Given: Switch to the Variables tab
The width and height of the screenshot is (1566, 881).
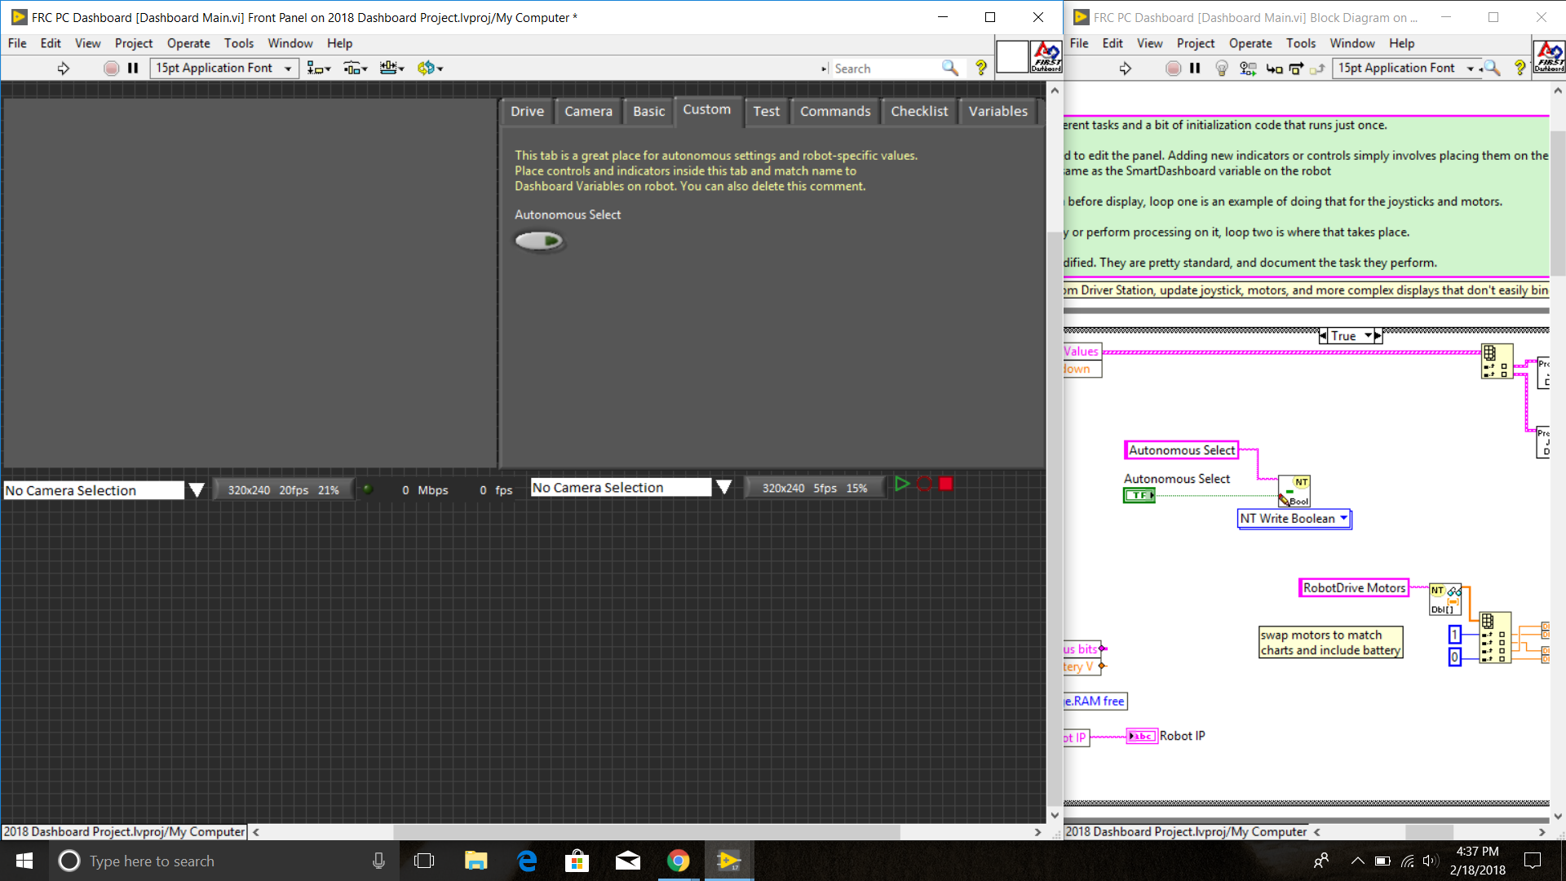Looking at the screenshot, I should 998,112.
